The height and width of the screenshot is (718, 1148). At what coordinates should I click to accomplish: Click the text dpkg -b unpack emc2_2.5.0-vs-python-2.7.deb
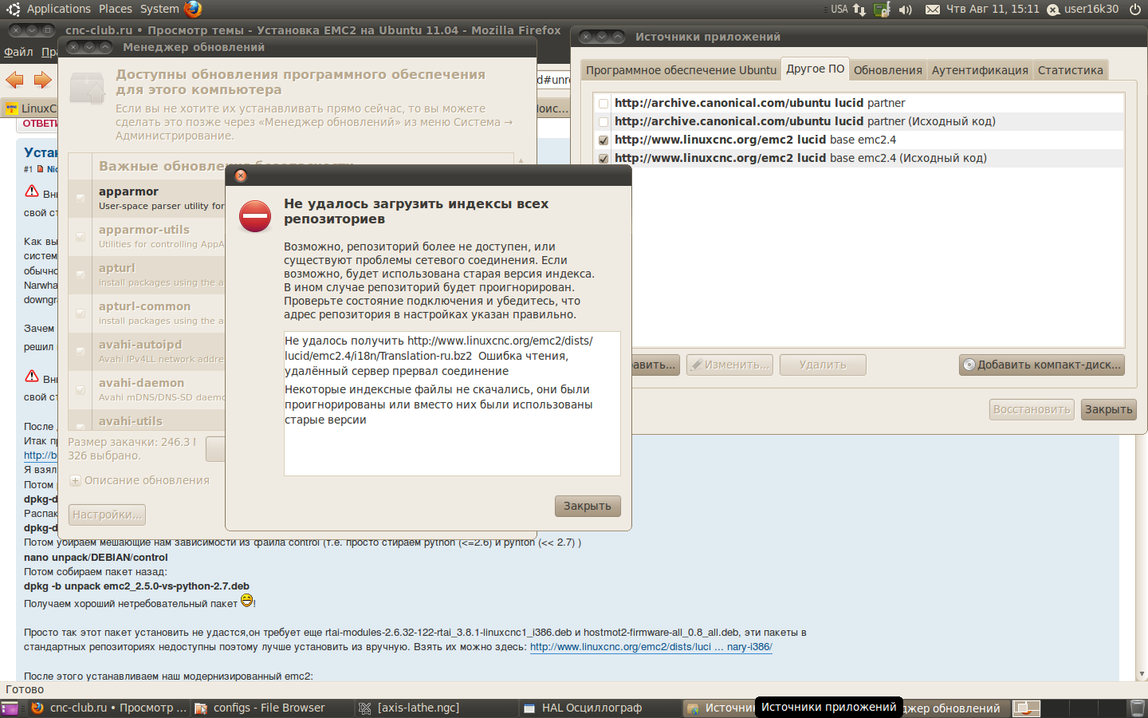point(136,586)
